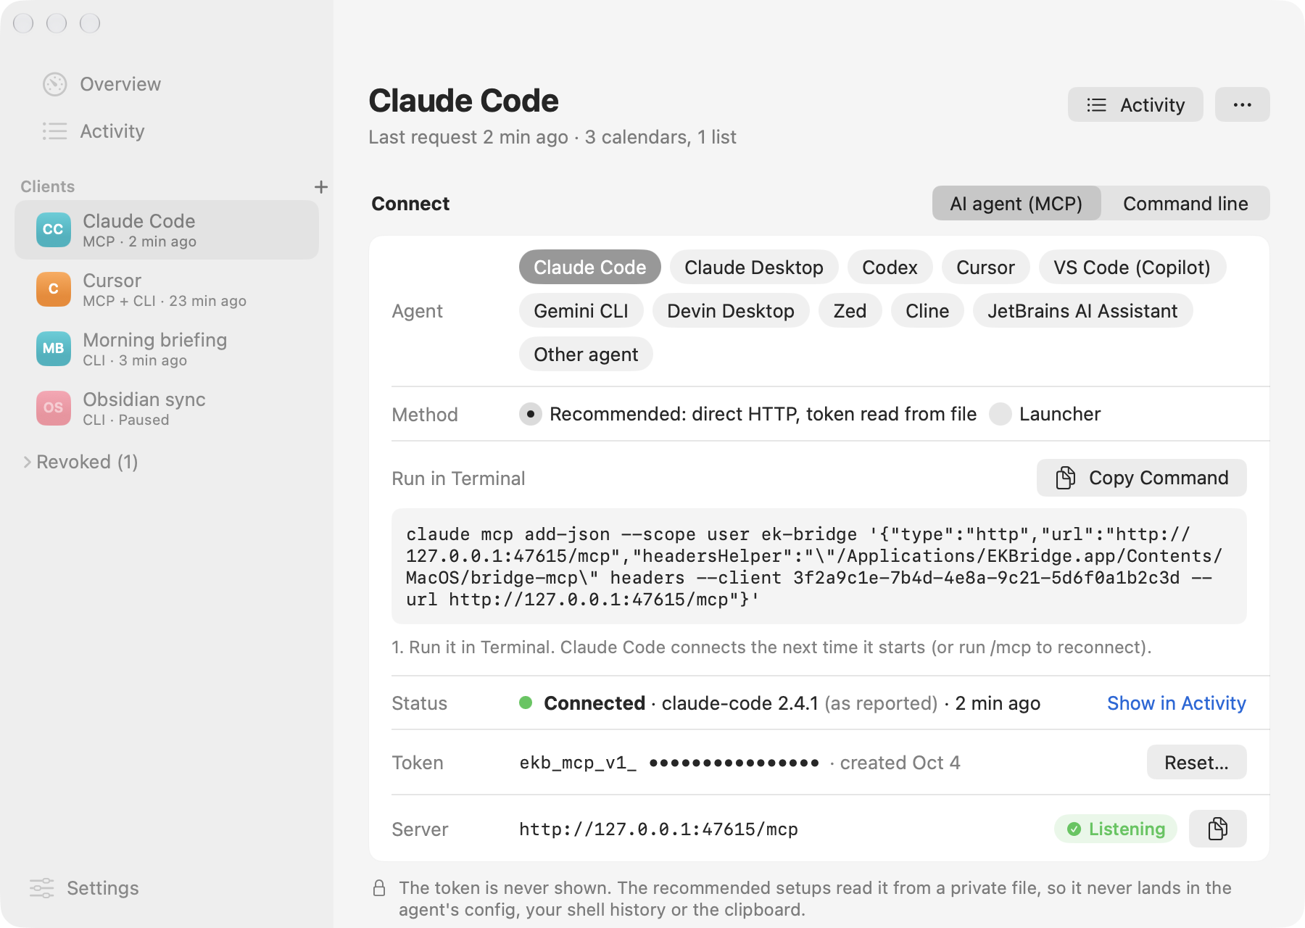Choose the Codex agent chip
Screen dimensions: 1305x928
890,268
